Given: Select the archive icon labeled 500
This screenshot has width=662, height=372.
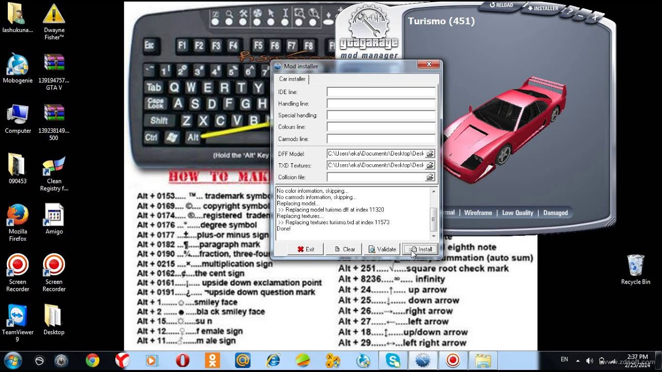Looking at the screenshot, I should 54,123.
